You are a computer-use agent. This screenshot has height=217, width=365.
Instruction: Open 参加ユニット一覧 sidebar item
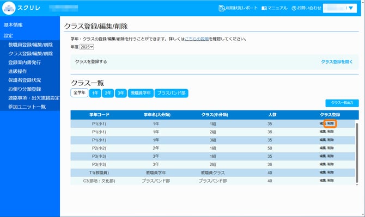click(x=27, y=107)
